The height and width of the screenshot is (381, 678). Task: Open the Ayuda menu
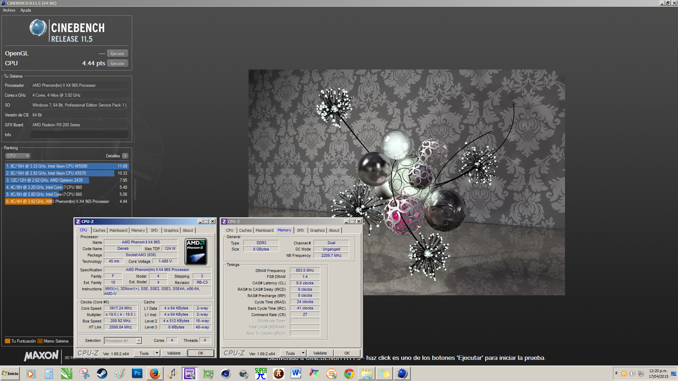[26, 10]
